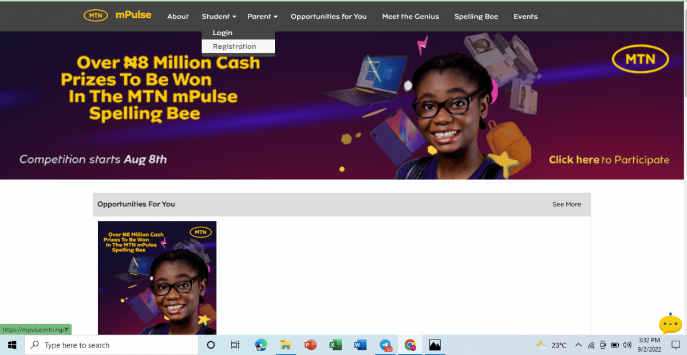Open Word from the taskbar
Image resolution: width=687 pixels, height=355 pixels.
(360, 345)
